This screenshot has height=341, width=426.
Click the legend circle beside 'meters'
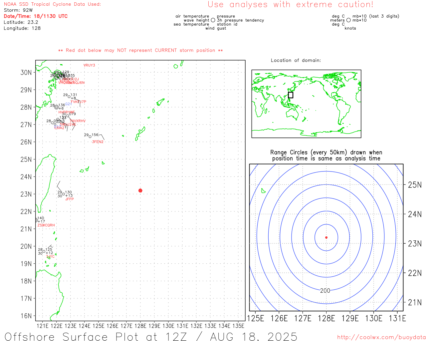pos(348,20)
